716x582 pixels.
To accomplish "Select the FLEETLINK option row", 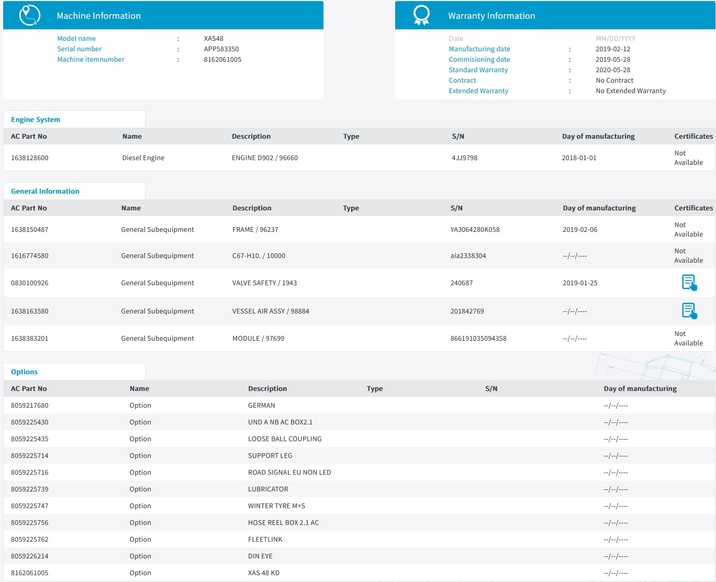I will pos(265,539).
